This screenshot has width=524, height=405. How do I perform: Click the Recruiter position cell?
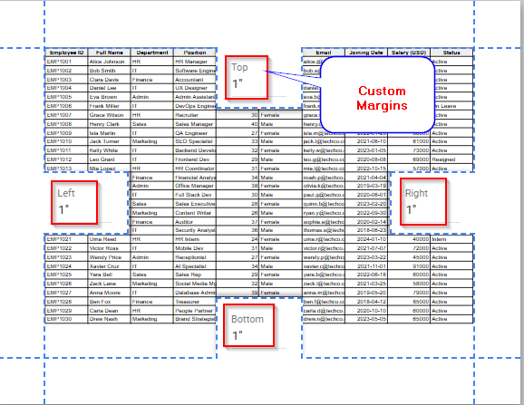click(x=195, y=115)
